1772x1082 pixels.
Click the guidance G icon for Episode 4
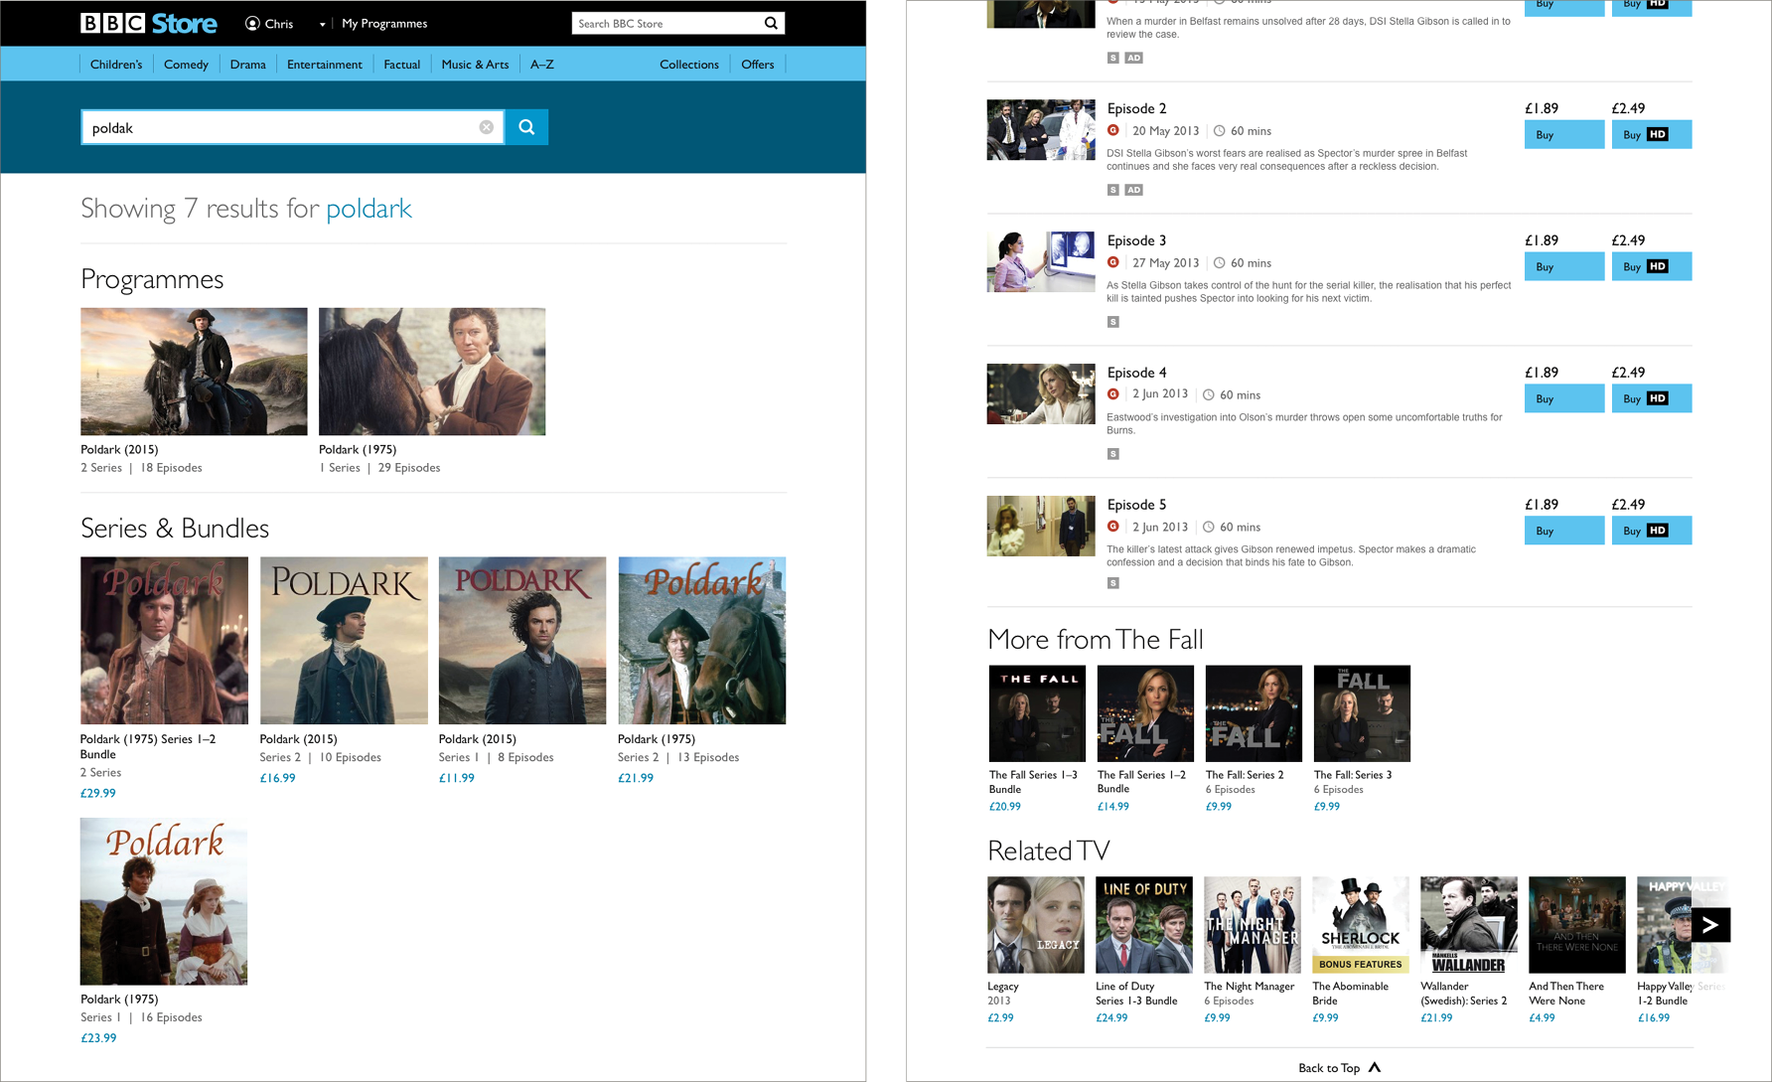coord(1113,393)
